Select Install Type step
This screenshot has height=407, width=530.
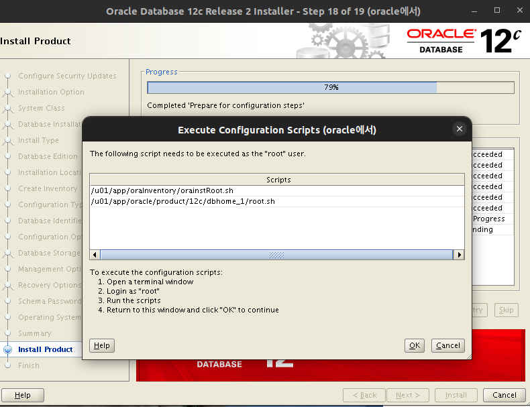point(38,140)
